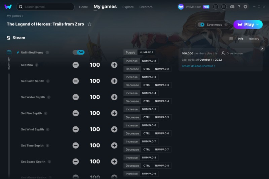Decrease Set Fire Sepith with minus button
Viewport: 269px width, 179px height.
click(x=76, y=113)
